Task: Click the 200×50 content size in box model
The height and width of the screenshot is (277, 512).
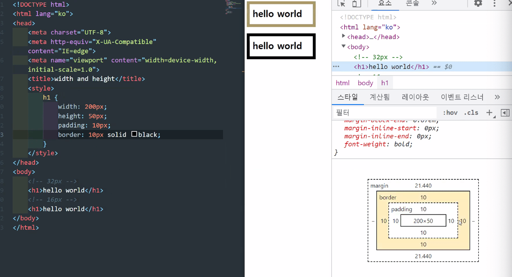Action: 423,221
